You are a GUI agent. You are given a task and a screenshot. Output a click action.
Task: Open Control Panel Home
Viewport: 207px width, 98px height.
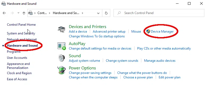coord(21,25)
